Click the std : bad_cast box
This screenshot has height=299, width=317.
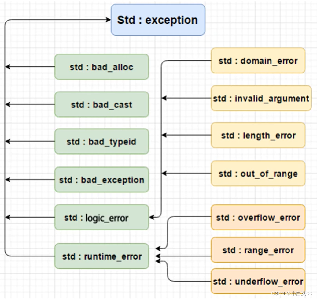(x=101, y=104)
